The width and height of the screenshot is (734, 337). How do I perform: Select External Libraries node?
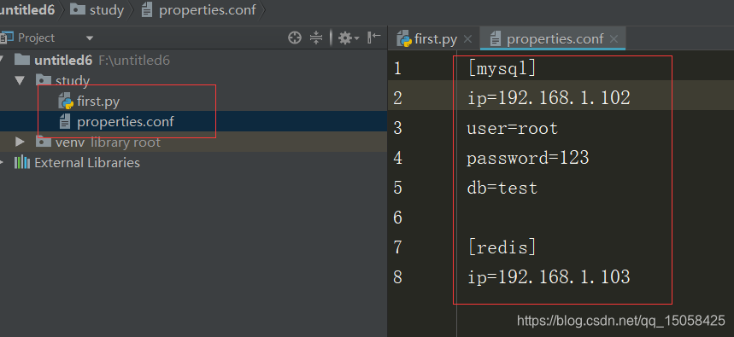coord(87,163)
